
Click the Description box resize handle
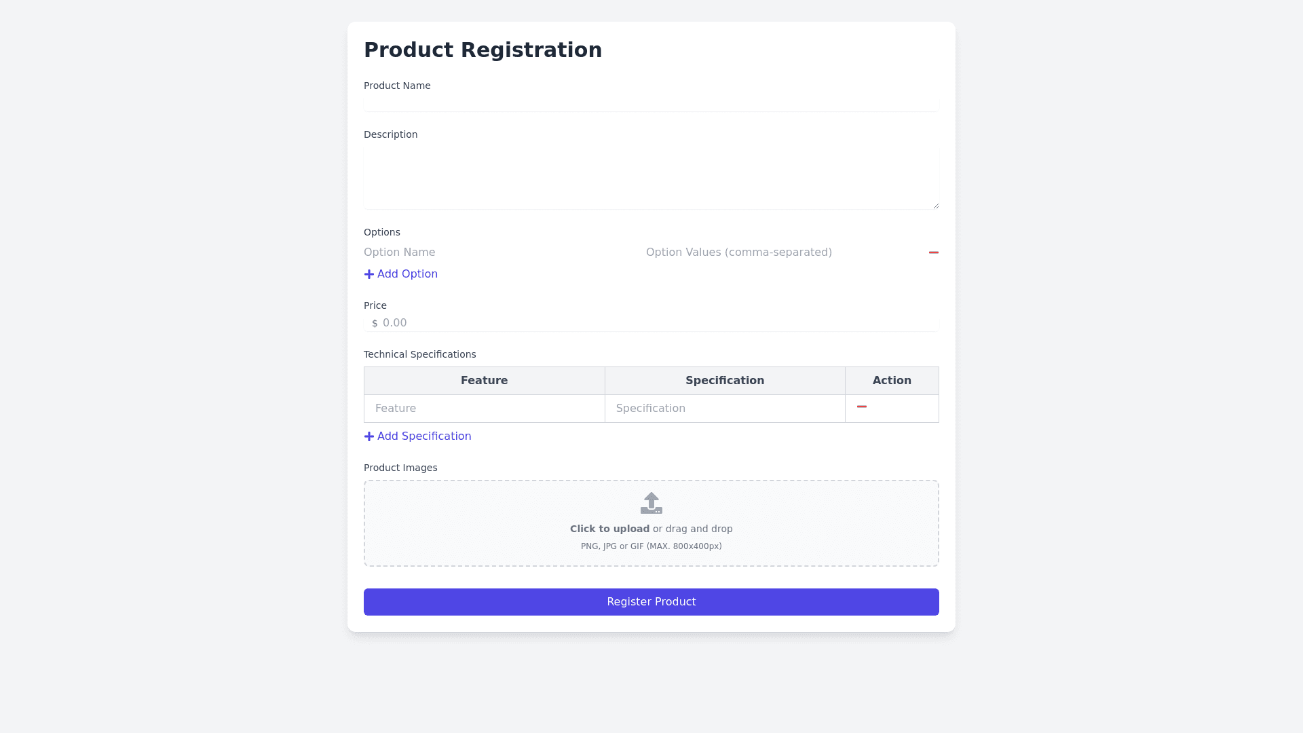click(936, 206)
